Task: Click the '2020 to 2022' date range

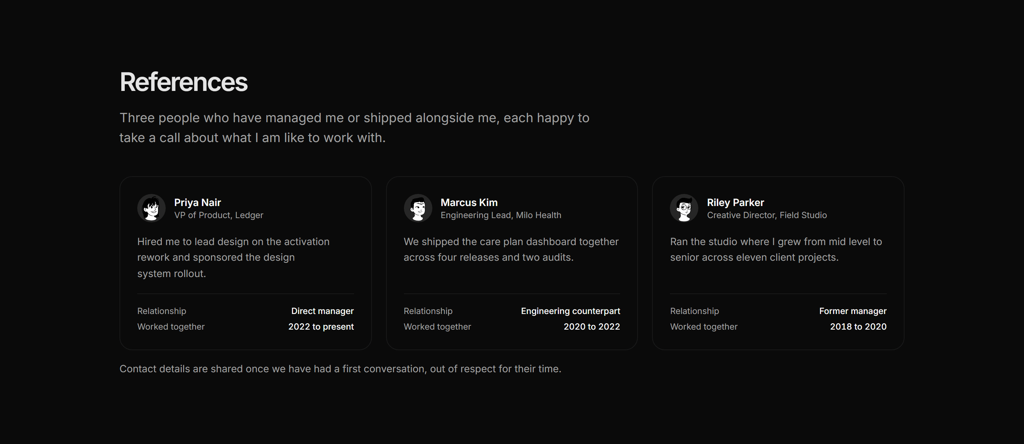Action: click(592, 326)
